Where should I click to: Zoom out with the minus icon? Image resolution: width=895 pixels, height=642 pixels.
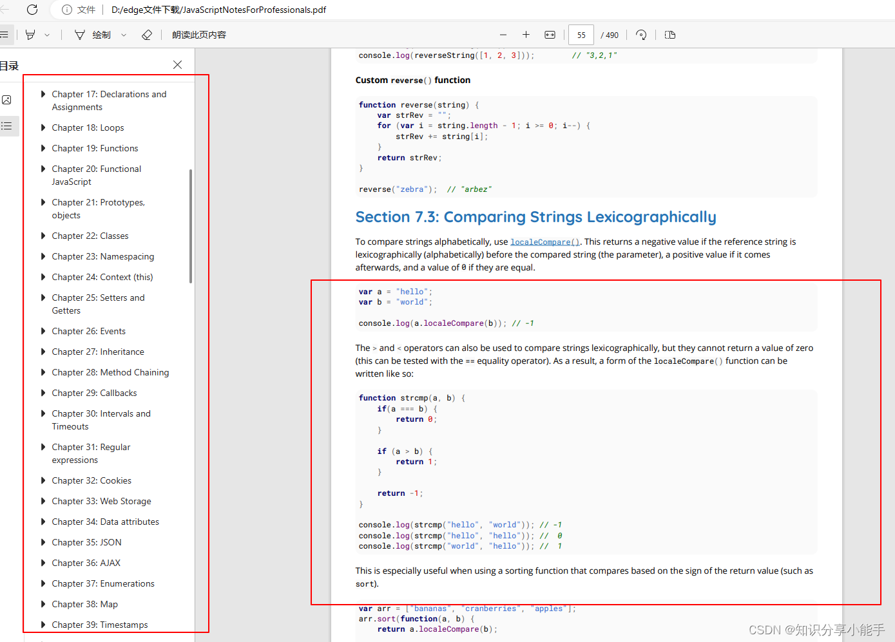point(503,35)
